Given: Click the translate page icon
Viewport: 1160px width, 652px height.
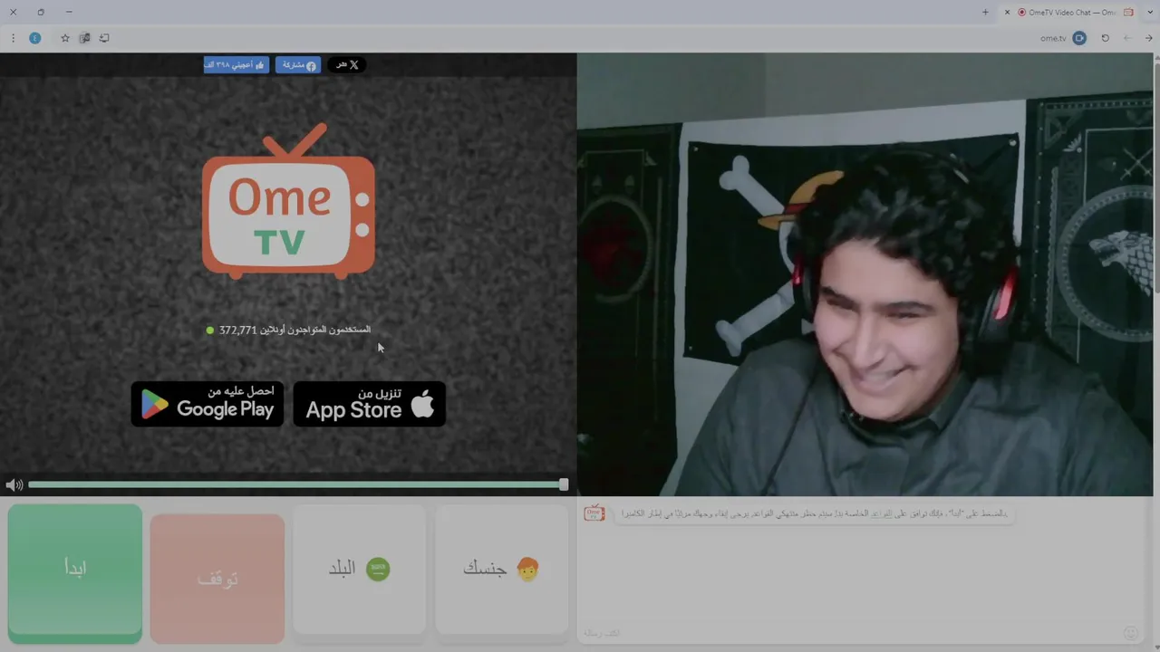Looking at the screenshot, I should tap(84, 38).
